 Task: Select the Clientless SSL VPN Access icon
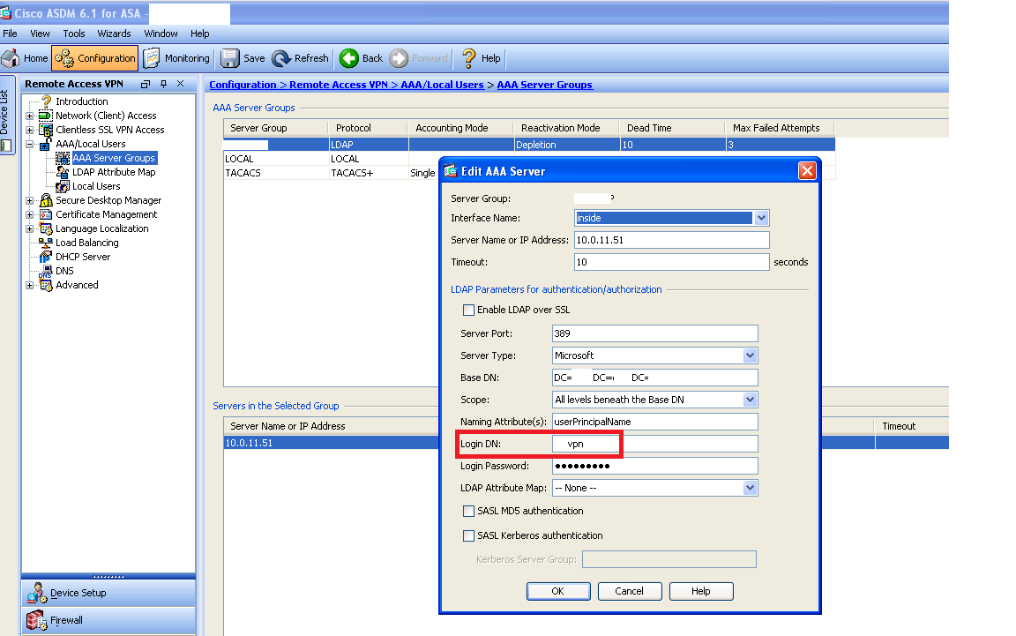click(x=45, y=130)
